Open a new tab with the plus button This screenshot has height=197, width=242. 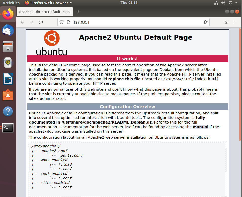[x=78, y=12]
